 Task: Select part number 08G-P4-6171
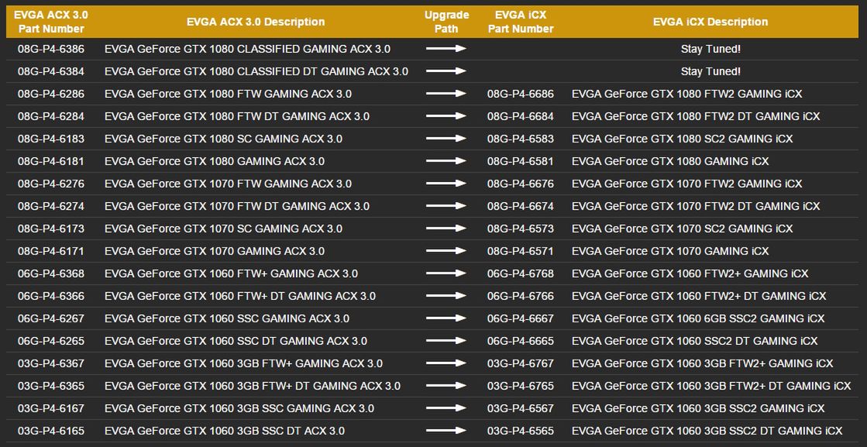51,251
